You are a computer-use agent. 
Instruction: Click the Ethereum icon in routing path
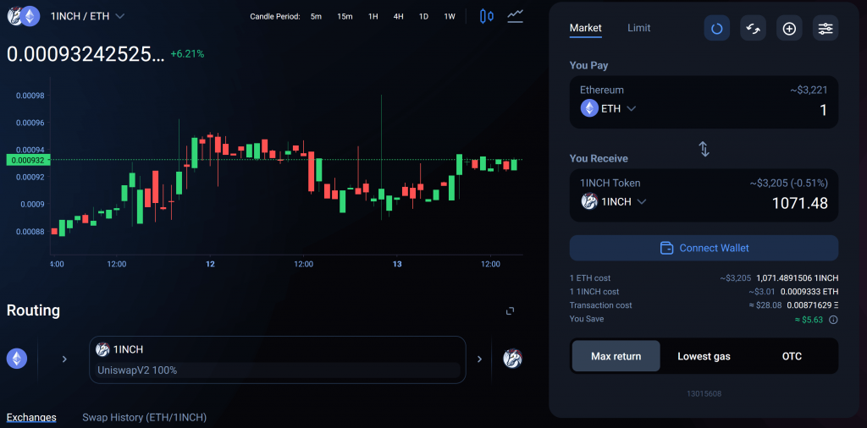point(17,359)
